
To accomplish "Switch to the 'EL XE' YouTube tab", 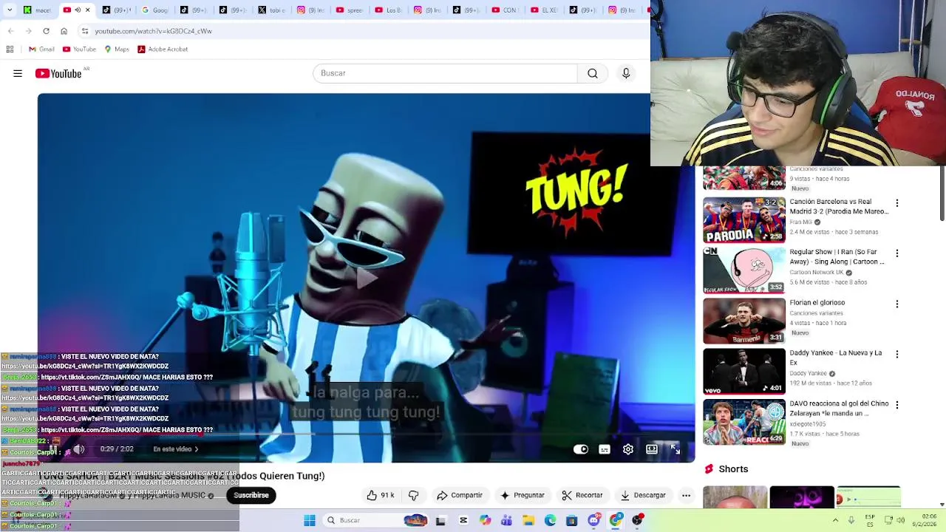I will pos(545,10).
